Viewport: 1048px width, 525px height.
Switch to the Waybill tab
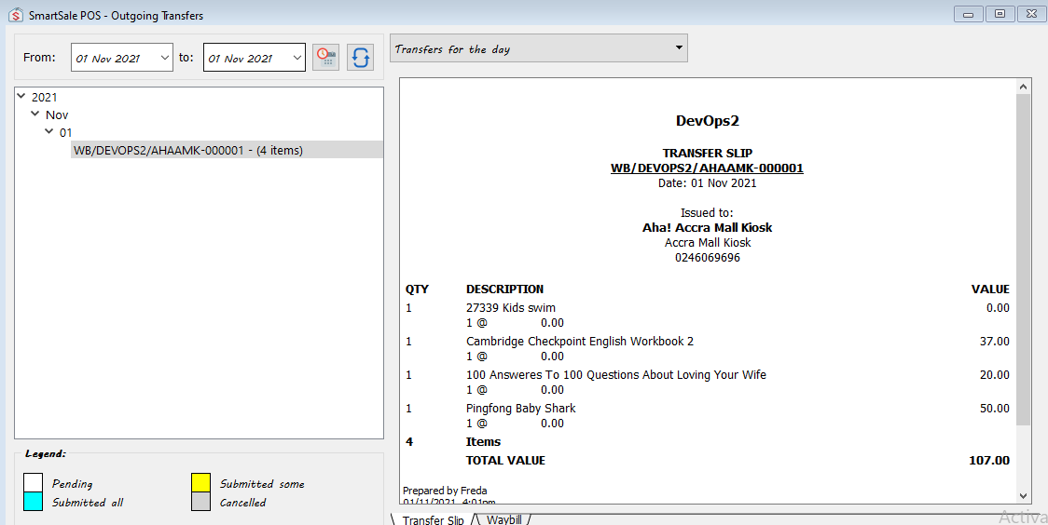503,519
